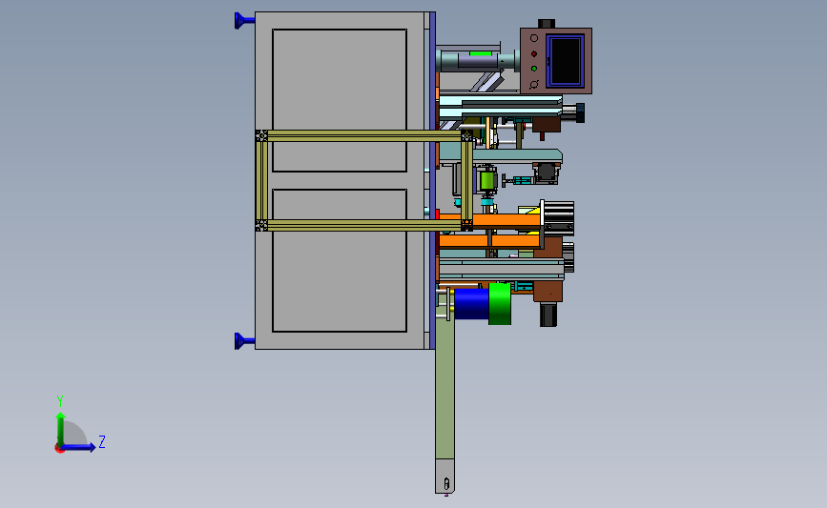The width and height of the screenshot is (827, 508).
Task: Click the green Y axis of the triad
Action: coord(61,428)
